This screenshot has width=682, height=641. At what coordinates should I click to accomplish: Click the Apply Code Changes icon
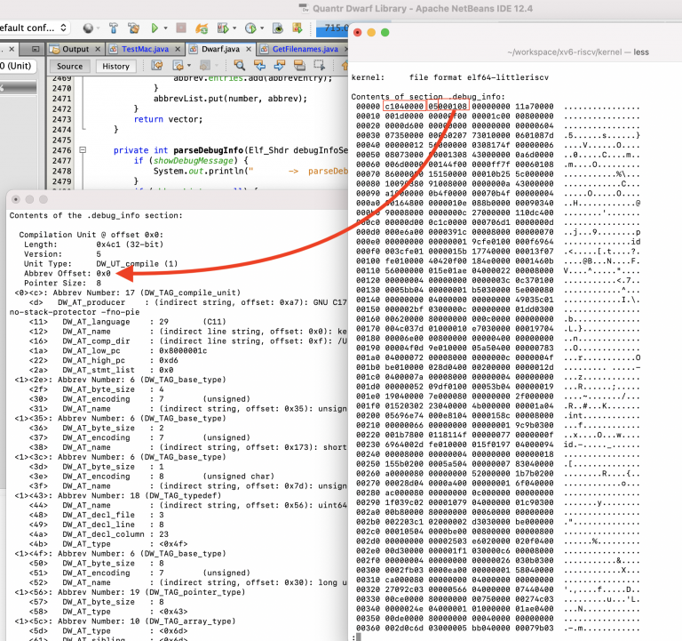[202, 28]
